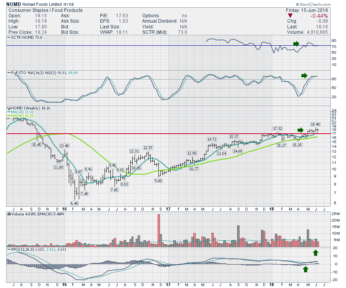Click the 9.96 price label
346x288 pixels.
112,165
